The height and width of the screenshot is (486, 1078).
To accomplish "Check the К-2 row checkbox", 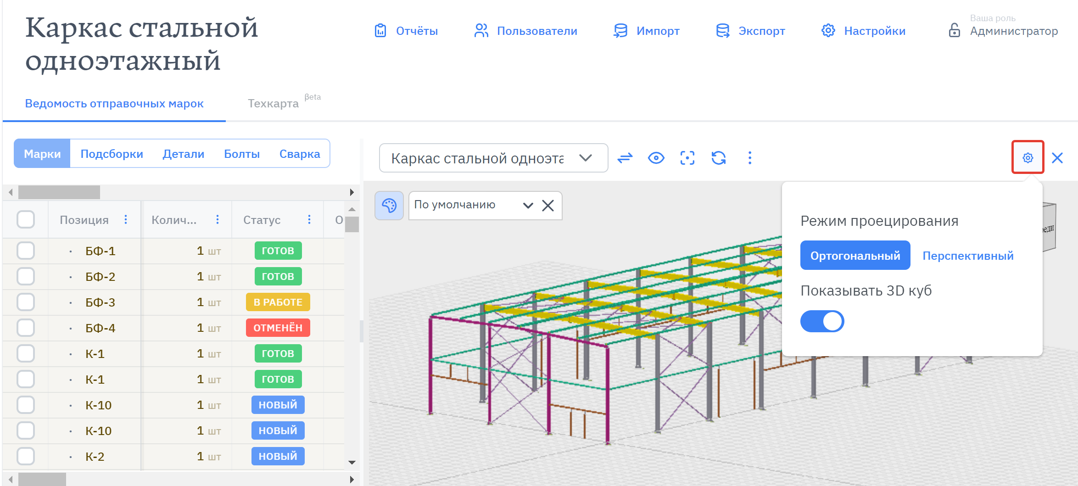I will (26, 456).
